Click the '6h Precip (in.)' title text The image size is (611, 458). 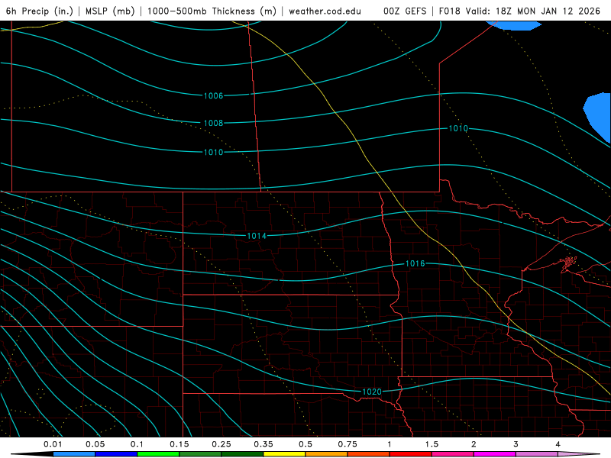[x=40, y=11]
